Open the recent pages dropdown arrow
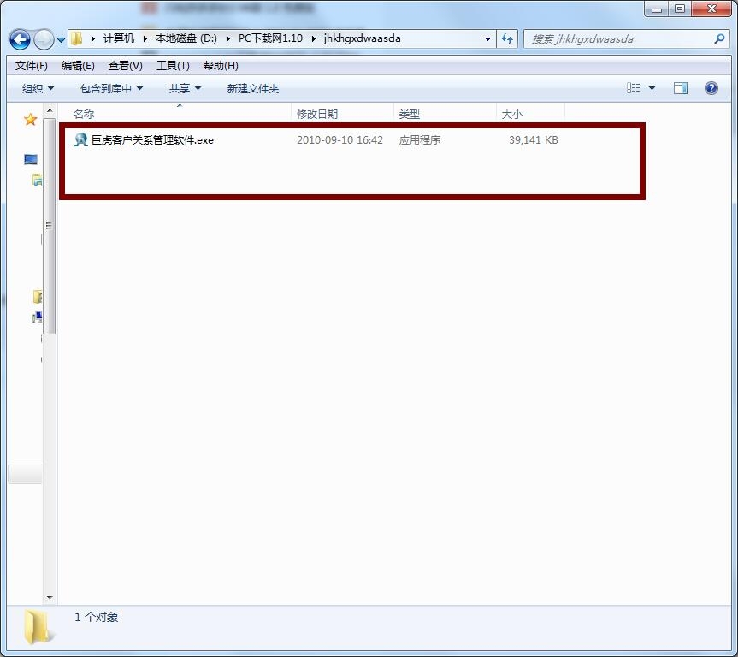The width and height of the screenshot is (738, 657). coord(62,40)
